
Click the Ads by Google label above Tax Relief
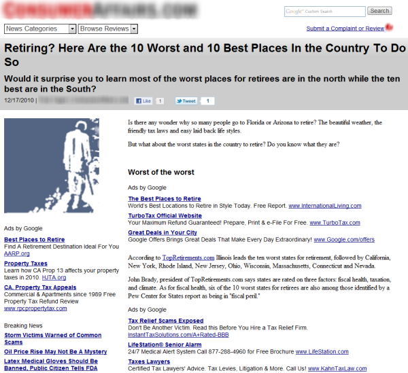coord(147,310)
